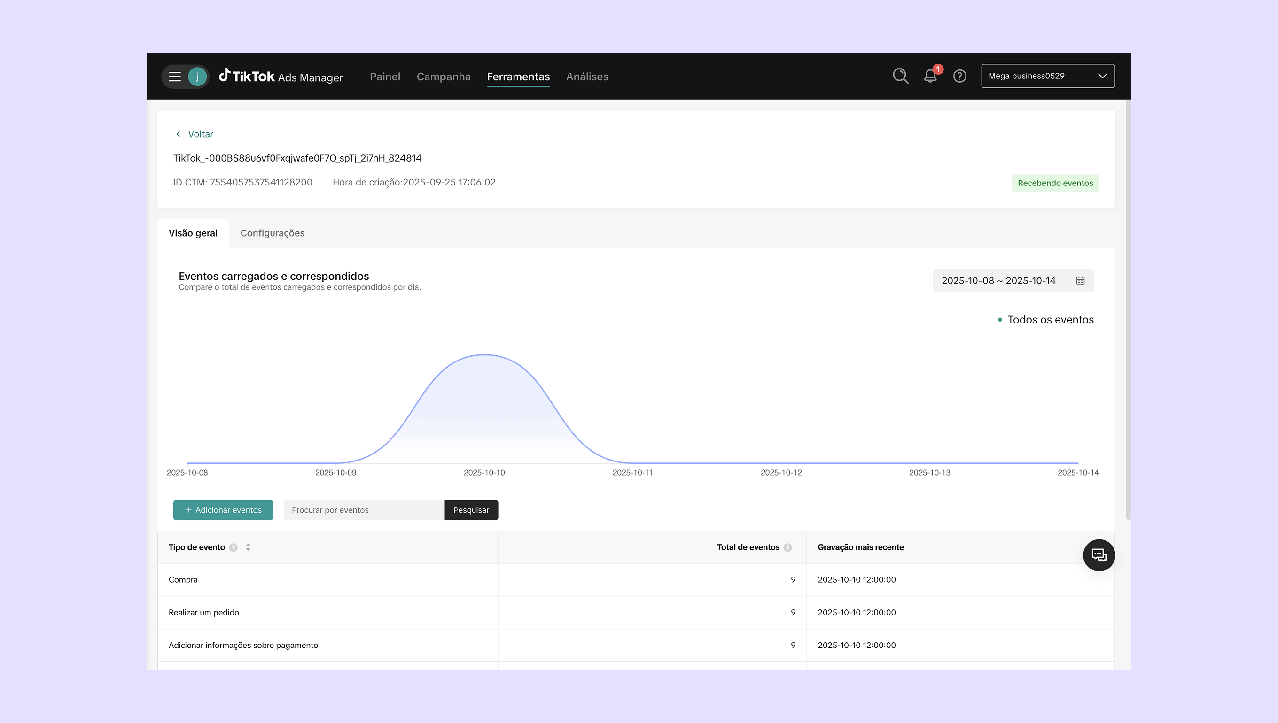Click the help question mark icon
Image resolution: width=1278 pixels, height=723 pixels.
[x=959, y=76]
